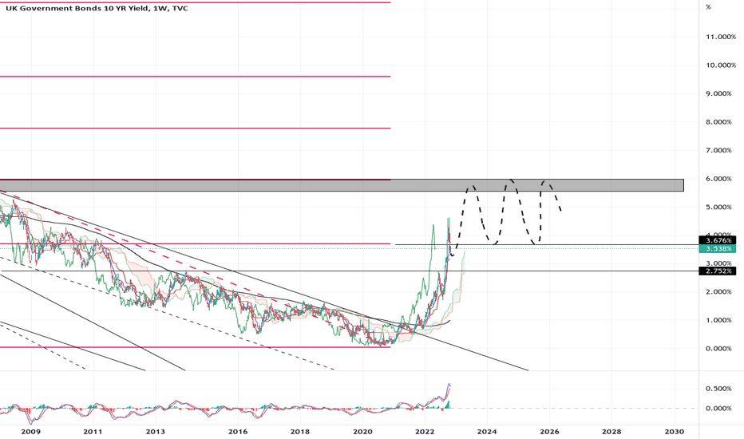Click the 2018 time axis label
The width and height of the screenshot is (744, 439).
300,431
